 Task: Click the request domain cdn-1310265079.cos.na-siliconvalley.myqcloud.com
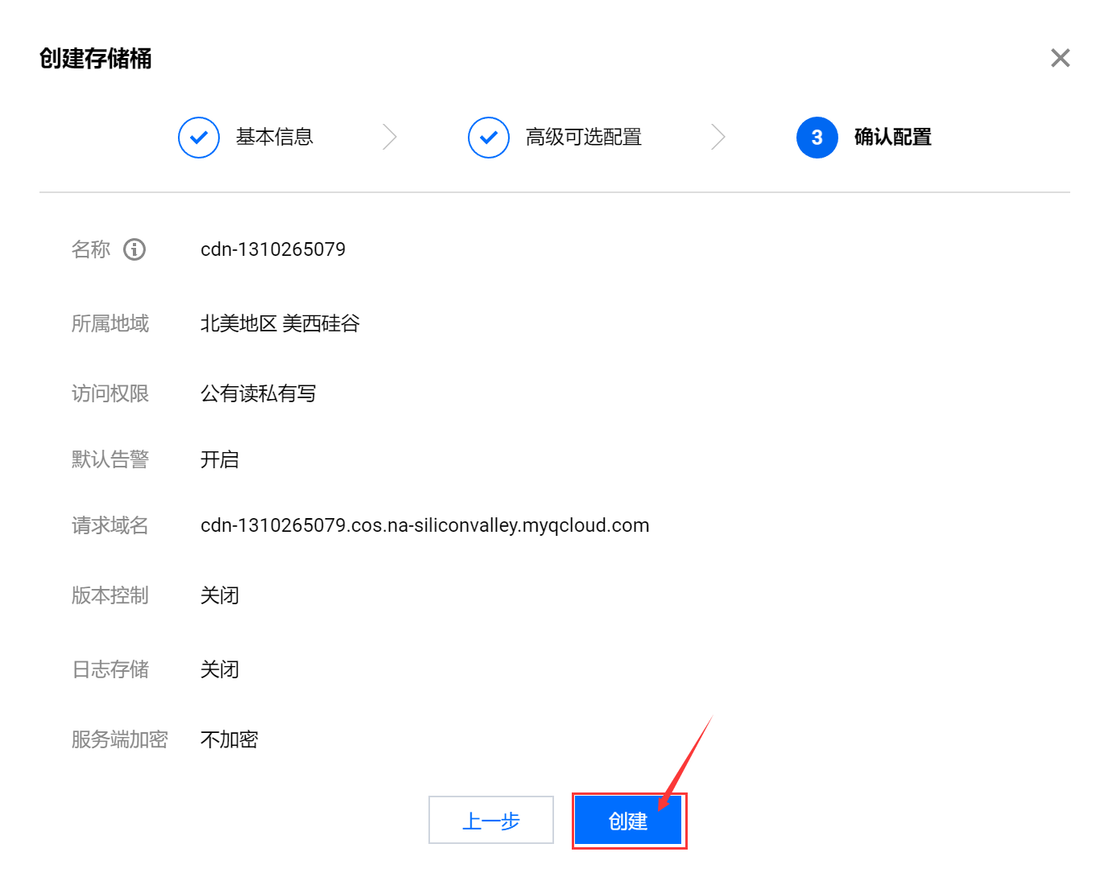coord(425,525)
